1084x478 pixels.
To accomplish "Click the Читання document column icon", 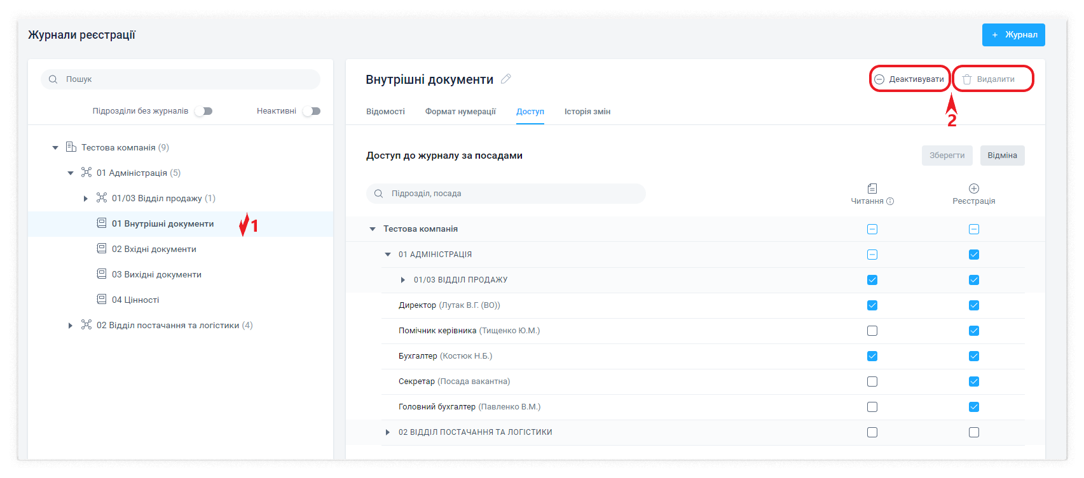I will (x=872, y=189).
